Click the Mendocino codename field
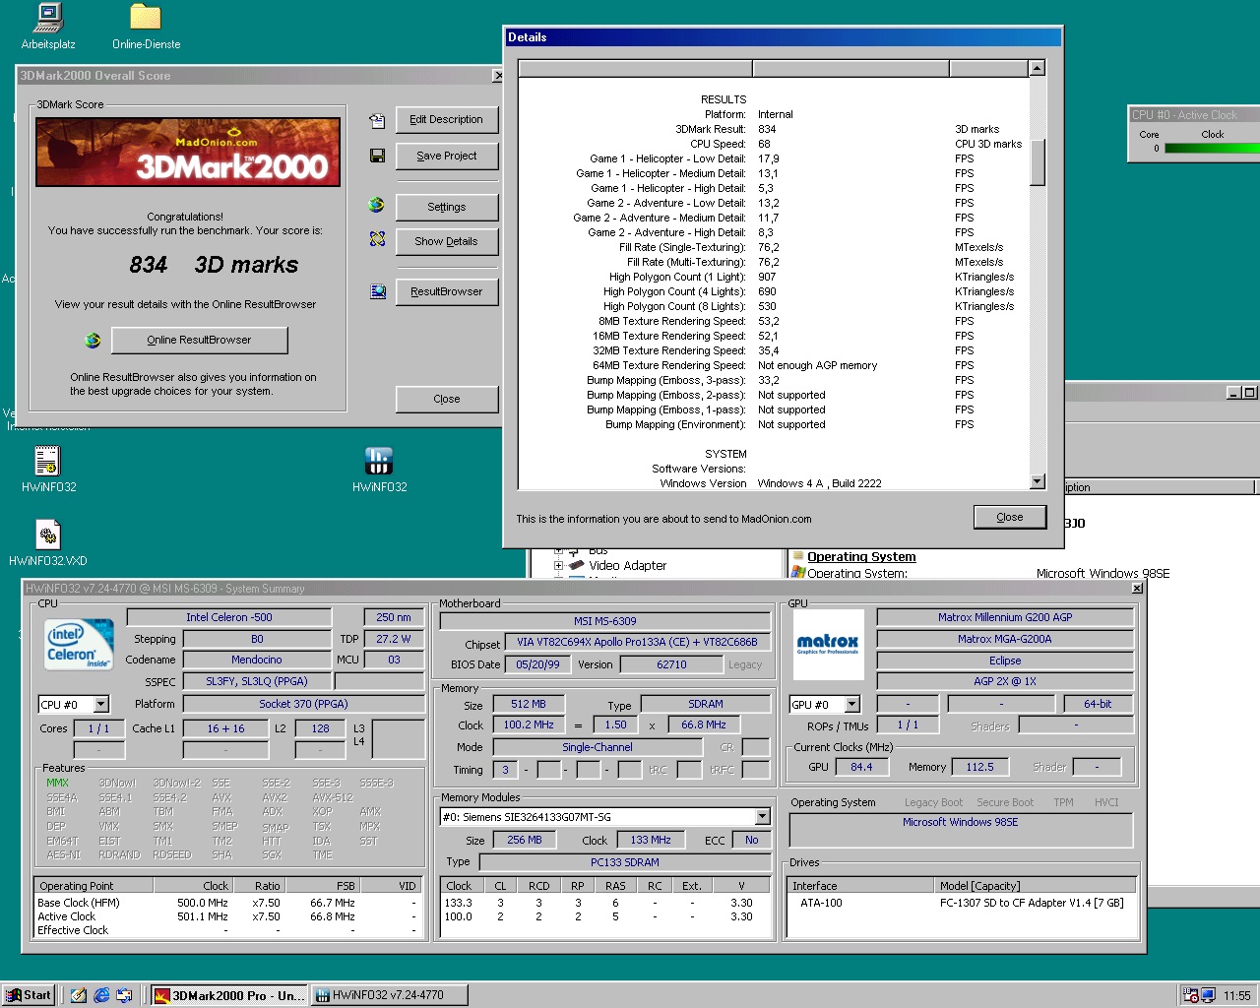 257,660
